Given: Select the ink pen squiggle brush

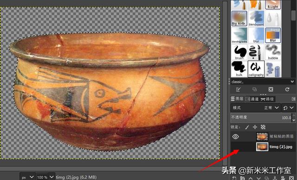Looking at the screenshot, I should click(256, 52).
